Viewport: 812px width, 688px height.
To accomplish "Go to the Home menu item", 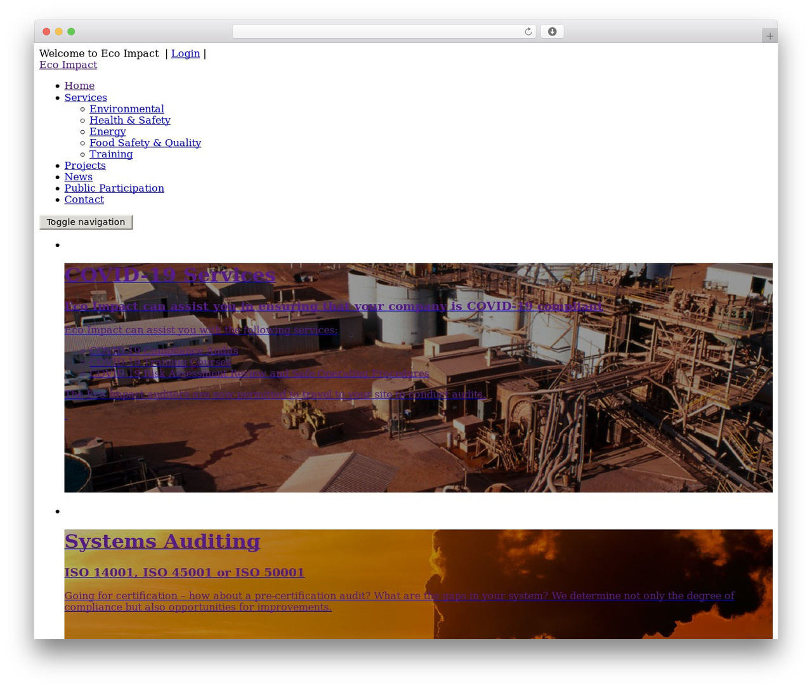I will [79, 86].
